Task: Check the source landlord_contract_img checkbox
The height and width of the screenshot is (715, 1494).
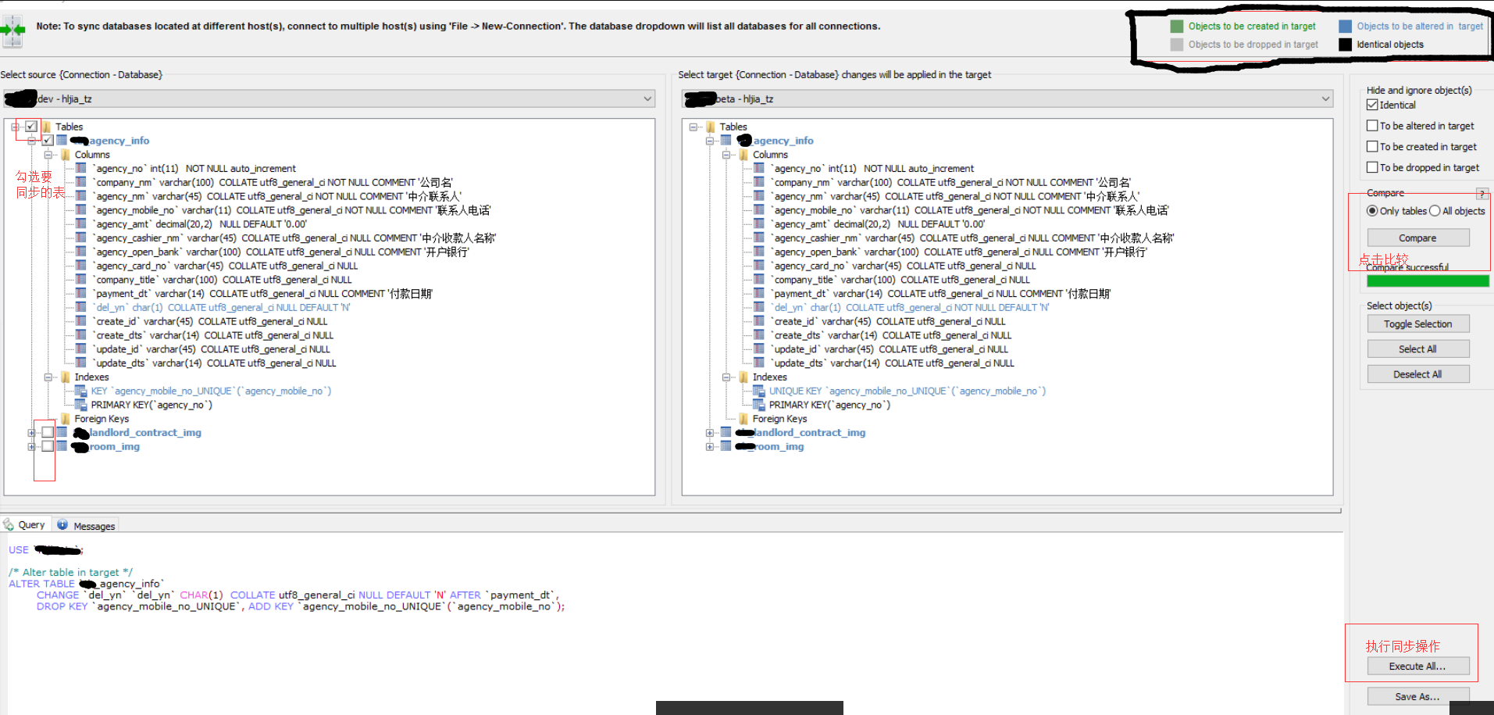Action: (x=48, y=432)
